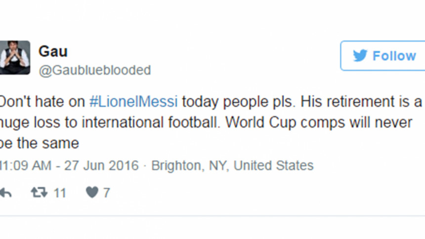425x239 pixels.
Task: Visit the @Gaublueblooded handle link
Action: click(94, 71)
